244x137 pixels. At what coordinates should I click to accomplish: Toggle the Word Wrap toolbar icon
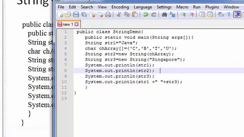pyautogui.click(x=221, y=14)
